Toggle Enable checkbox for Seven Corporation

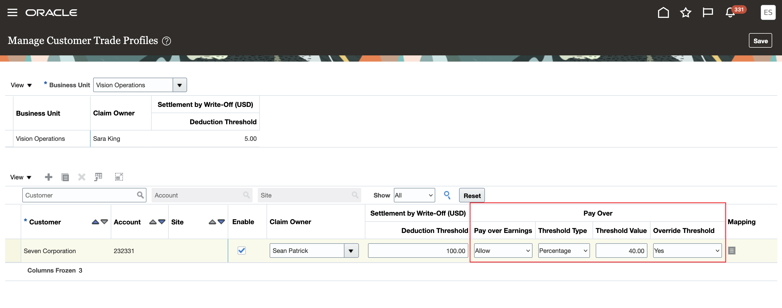point(242,251)
